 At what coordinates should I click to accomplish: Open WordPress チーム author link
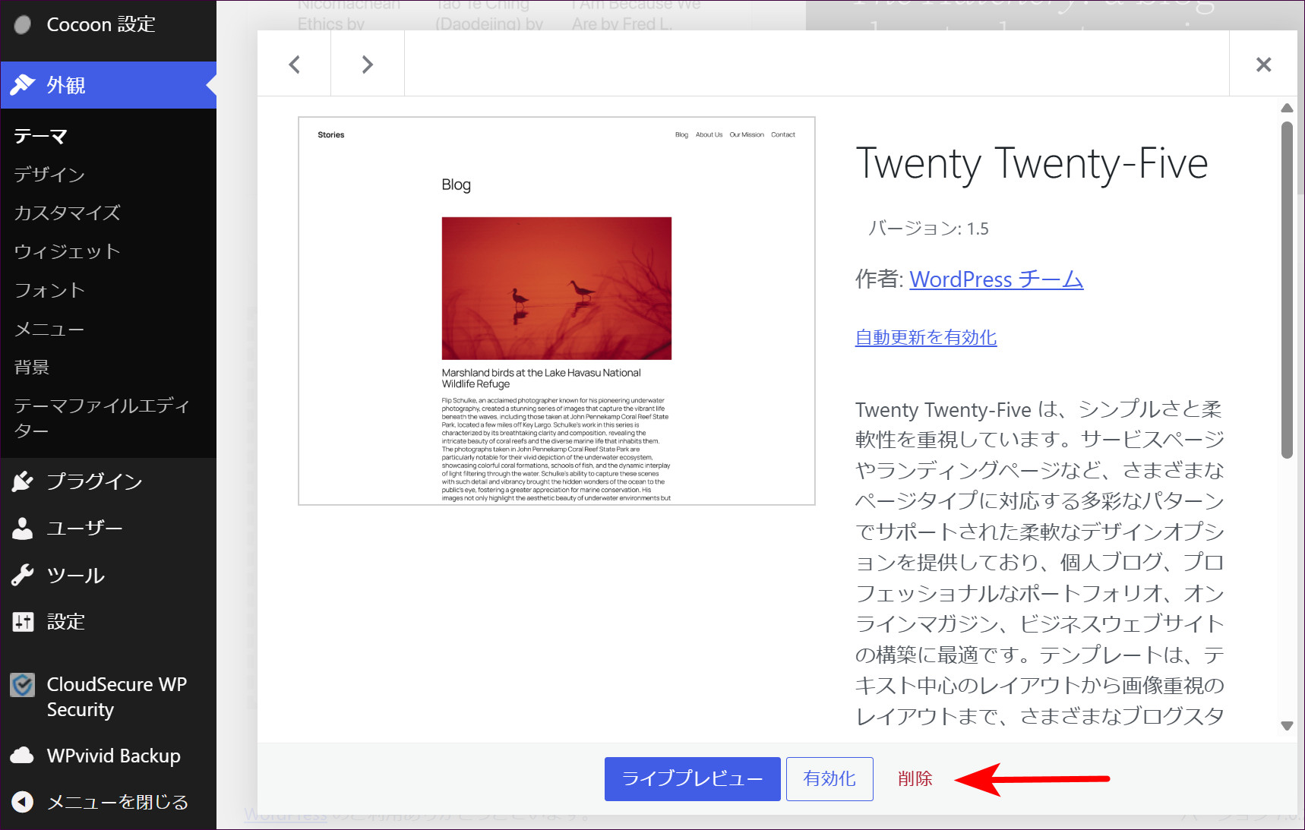click(997, 279)
